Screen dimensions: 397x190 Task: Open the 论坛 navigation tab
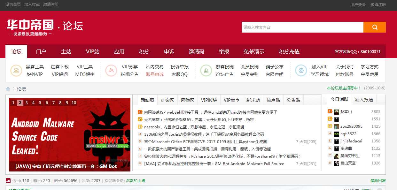[16, 51]
